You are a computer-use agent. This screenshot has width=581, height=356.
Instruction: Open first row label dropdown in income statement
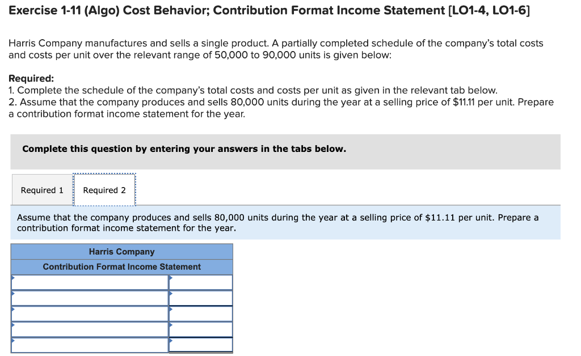90,283
